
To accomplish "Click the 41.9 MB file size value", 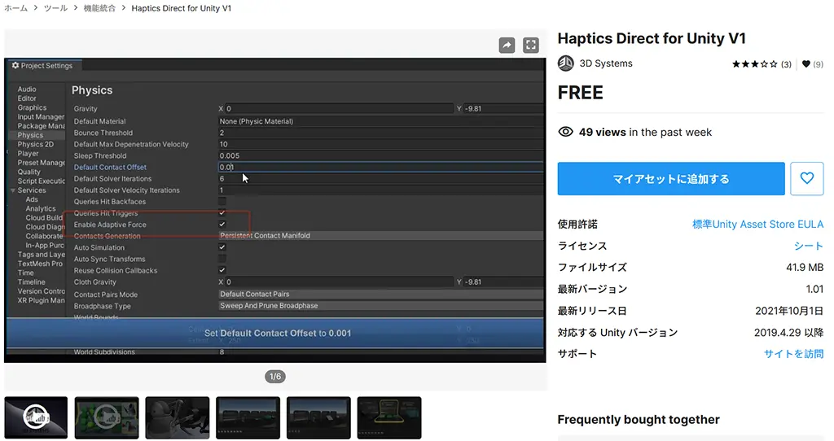I will (805, 267).
